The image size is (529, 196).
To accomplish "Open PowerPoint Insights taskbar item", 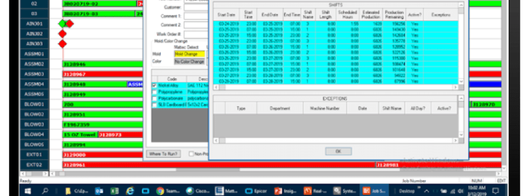I will coord(286,191).
